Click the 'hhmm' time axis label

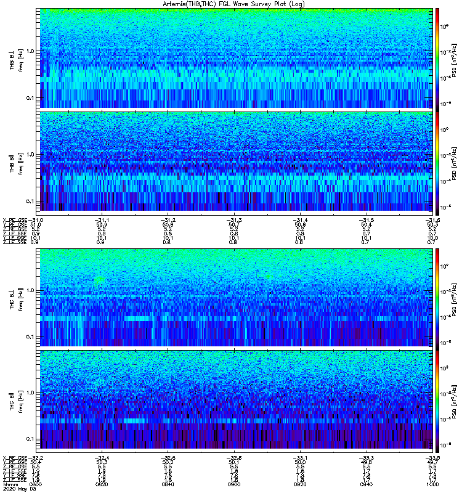click(10, 484)
